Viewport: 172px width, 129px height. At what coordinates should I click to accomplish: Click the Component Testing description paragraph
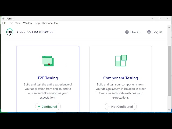(121, 91)
